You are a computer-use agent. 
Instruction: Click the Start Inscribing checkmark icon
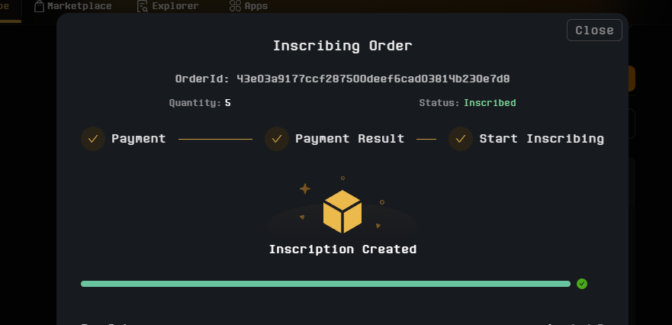point(461,139)
